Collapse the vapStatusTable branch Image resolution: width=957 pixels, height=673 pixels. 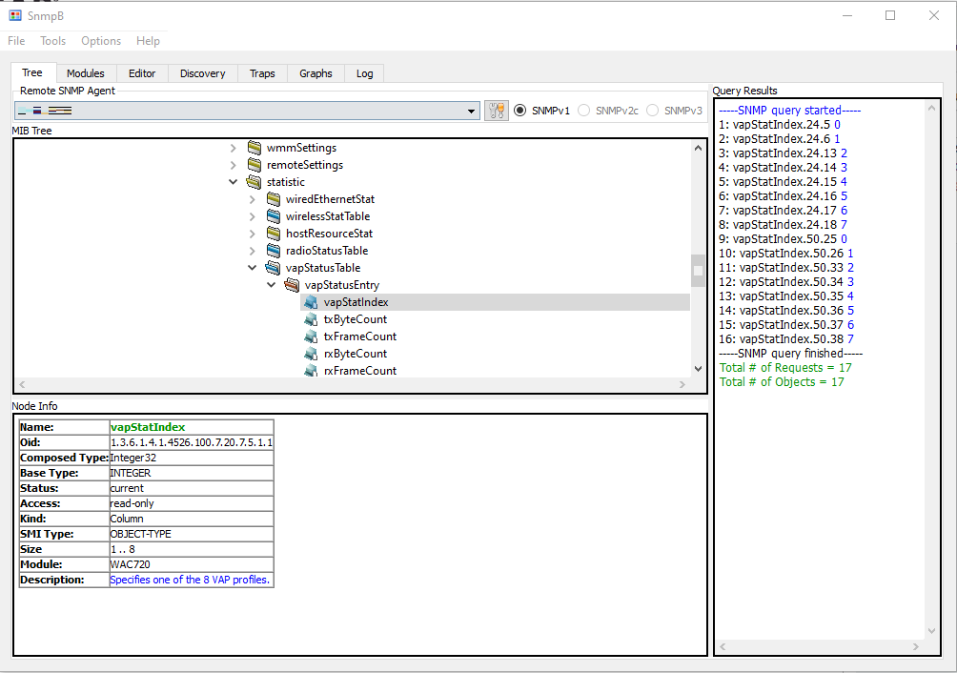(x=252, y=267)
